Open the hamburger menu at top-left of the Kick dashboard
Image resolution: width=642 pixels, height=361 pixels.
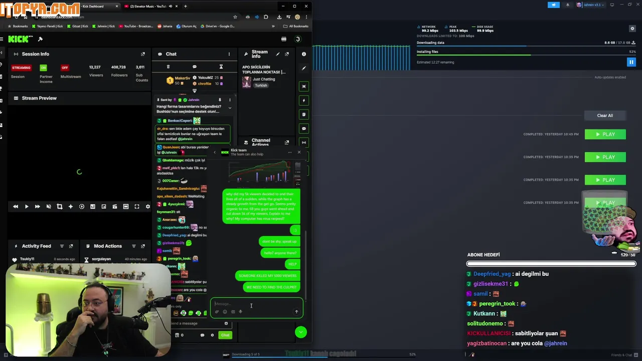[2, 39]
